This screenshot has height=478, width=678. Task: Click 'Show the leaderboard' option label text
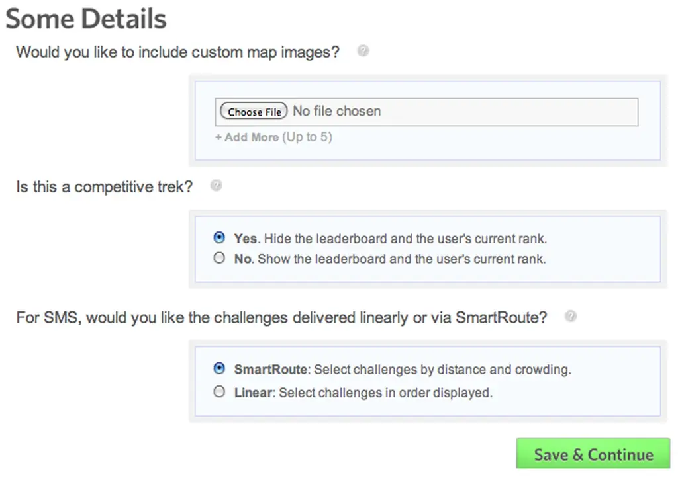click(x=401, y=259)
